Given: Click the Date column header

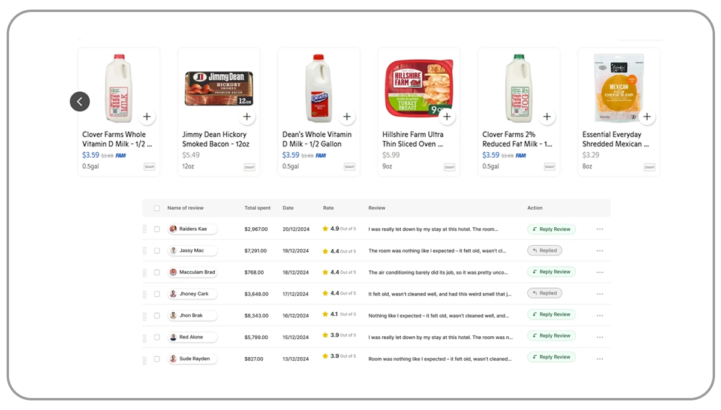Looking at the screenshot, I should tap(288, 207).
